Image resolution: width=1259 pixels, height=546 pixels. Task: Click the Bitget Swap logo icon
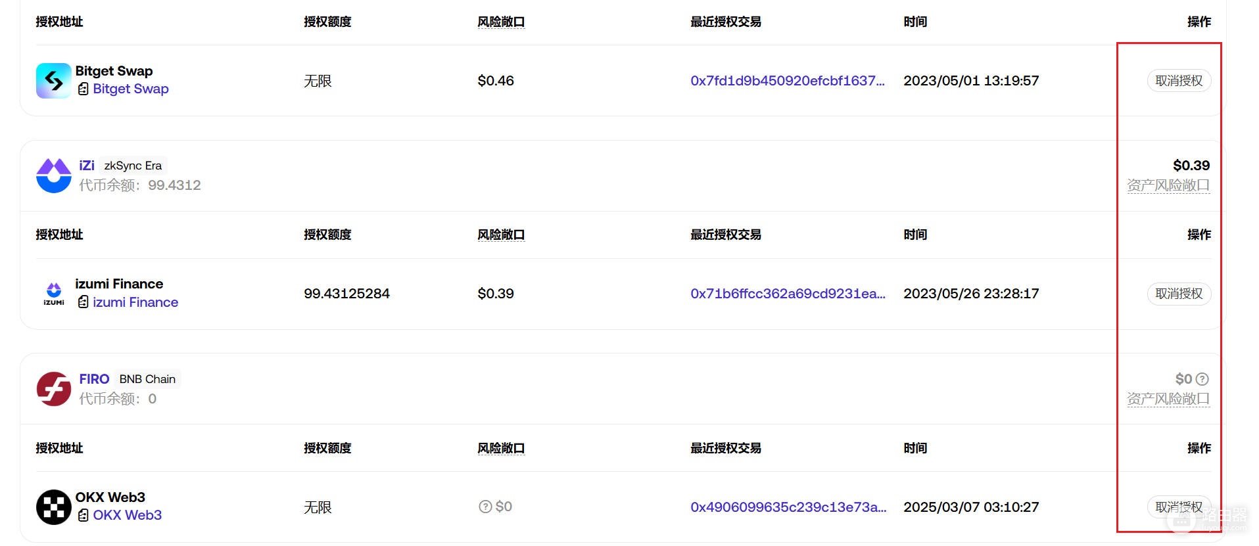[53, 81]
